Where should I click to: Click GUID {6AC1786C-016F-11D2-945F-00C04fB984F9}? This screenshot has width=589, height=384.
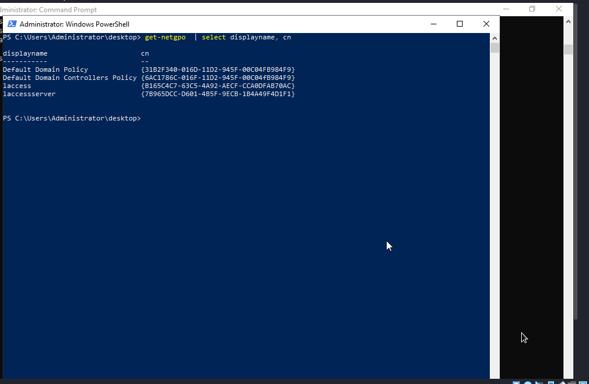point(218,78)
